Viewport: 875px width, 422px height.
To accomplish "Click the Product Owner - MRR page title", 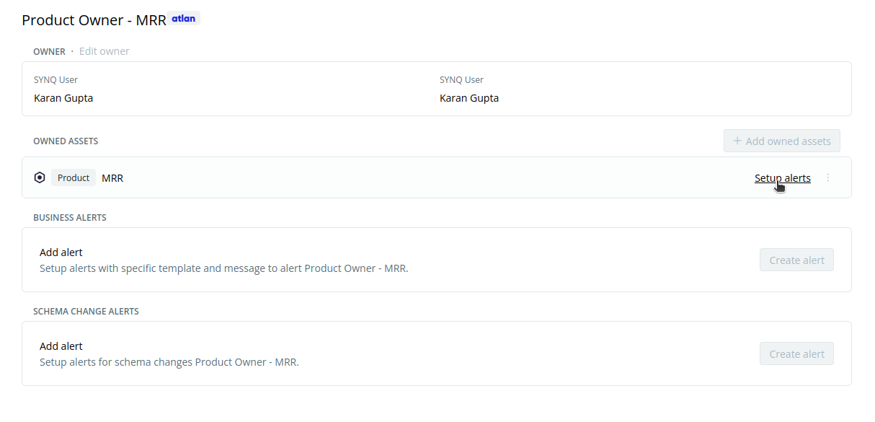I will 94,20.
